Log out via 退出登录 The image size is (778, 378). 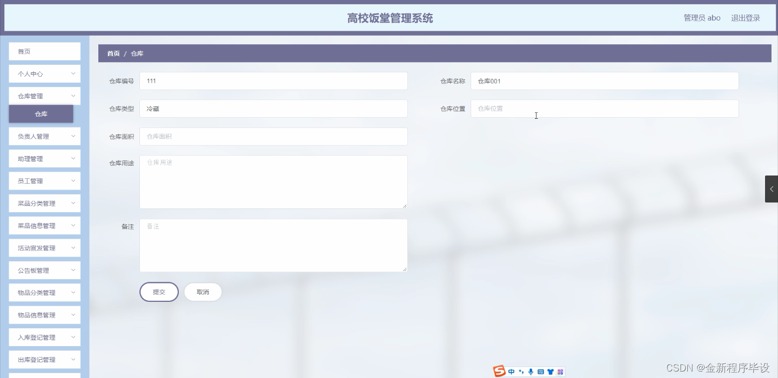pos(746,18)
